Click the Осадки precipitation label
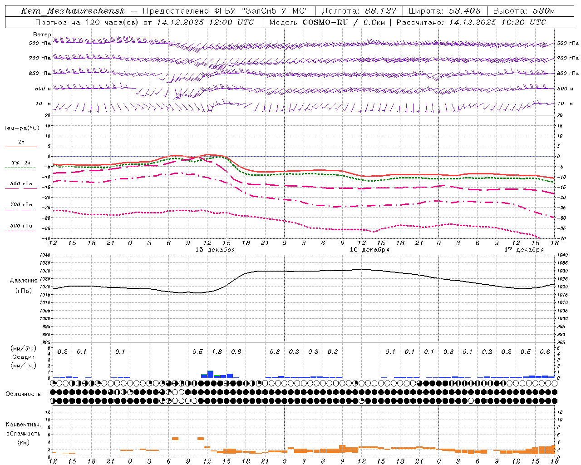The image size is (581, 465). click(23, 357)
